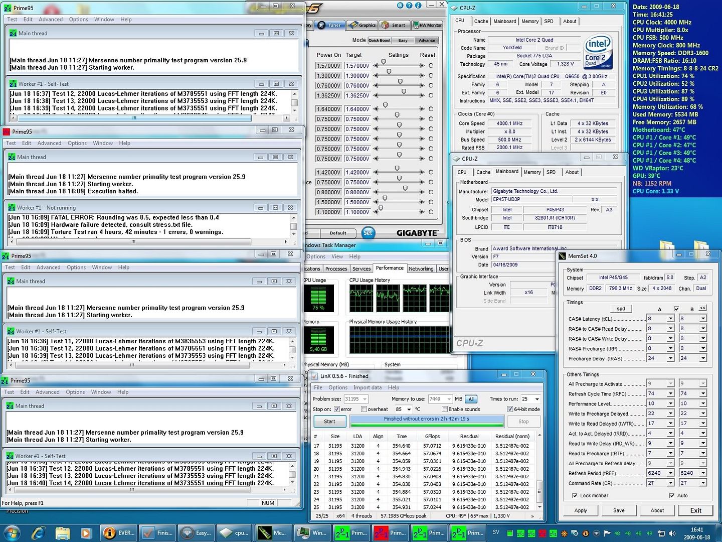Open Advanced menu in the top Prime95 window
This screenshot has height=542, width=722.
[51, 20]
